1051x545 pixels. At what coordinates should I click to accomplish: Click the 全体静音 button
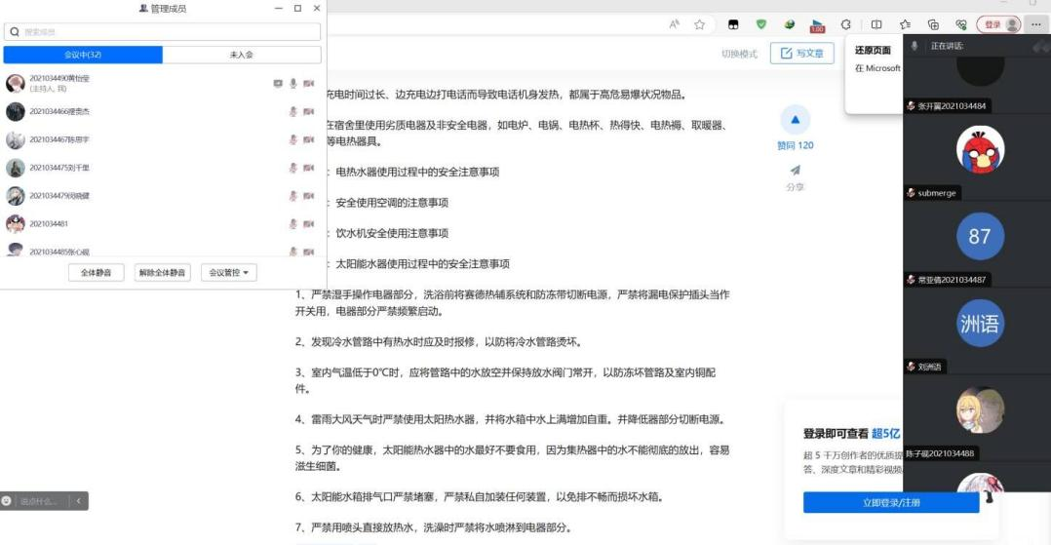pyautogui.click(x=96, y=273)
